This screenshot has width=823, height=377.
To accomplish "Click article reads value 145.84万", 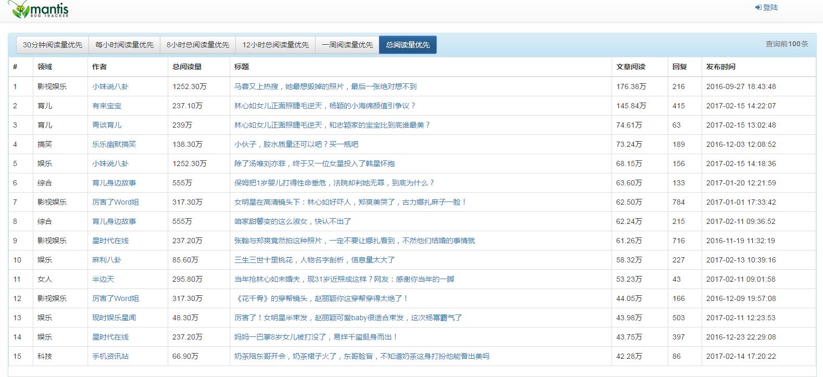I will (631, 106).
